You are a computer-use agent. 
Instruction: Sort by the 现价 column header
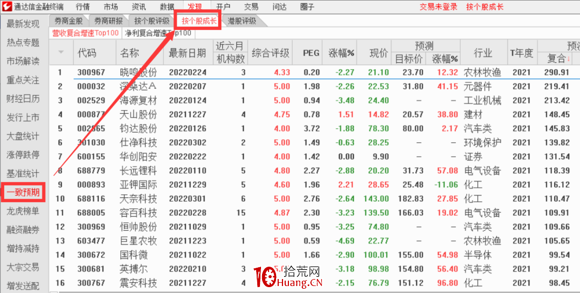[x=379, y=53]
